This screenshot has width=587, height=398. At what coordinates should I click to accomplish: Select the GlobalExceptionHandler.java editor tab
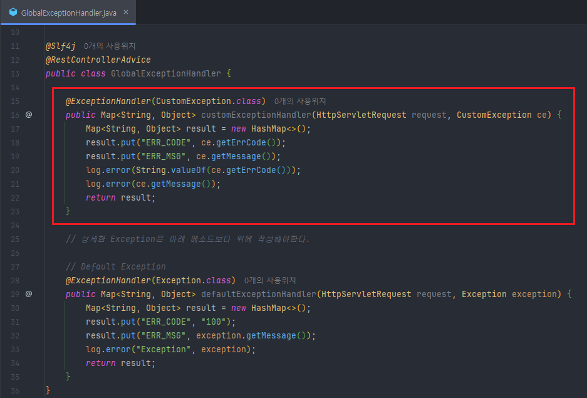click(68, 13)
